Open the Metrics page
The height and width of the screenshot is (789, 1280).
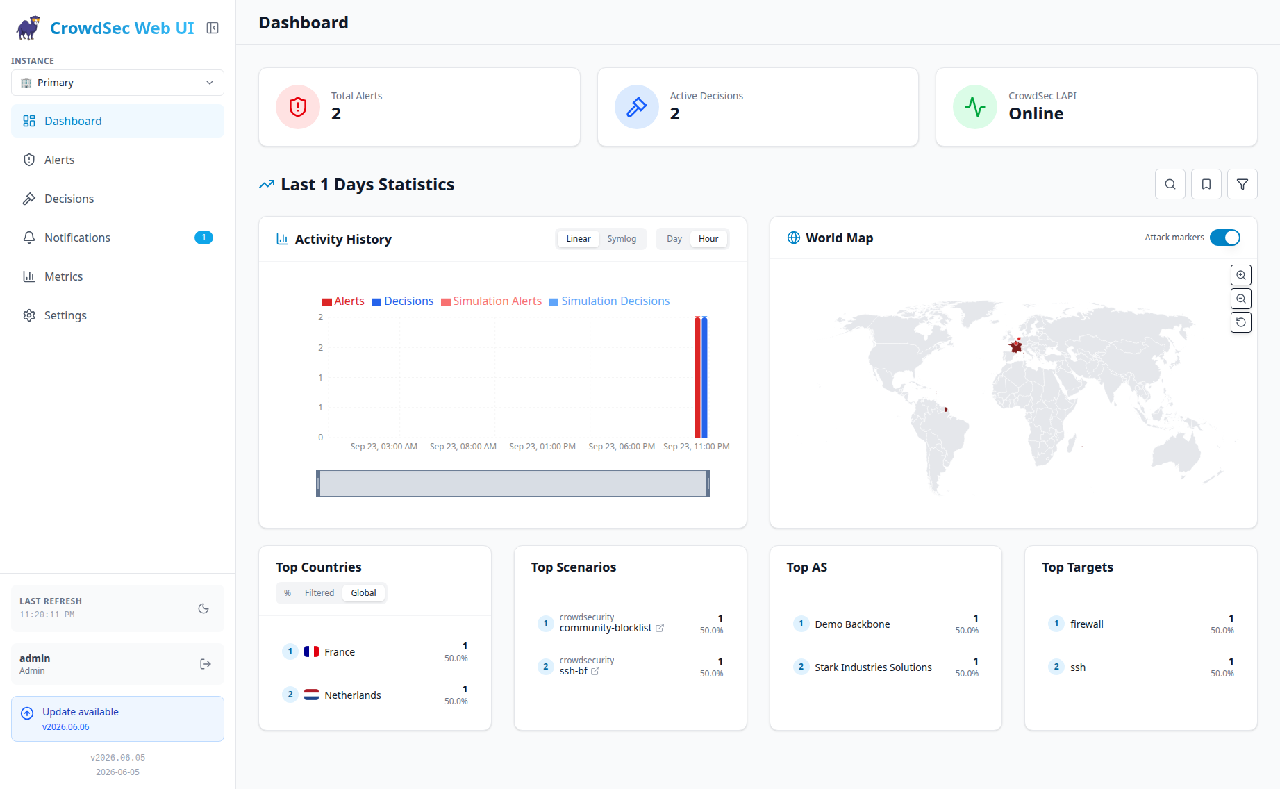[117, 276]
